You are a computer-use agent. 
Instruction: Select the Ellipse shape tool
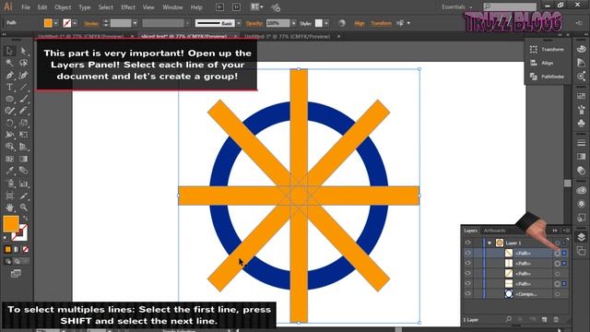coord(10,99)
